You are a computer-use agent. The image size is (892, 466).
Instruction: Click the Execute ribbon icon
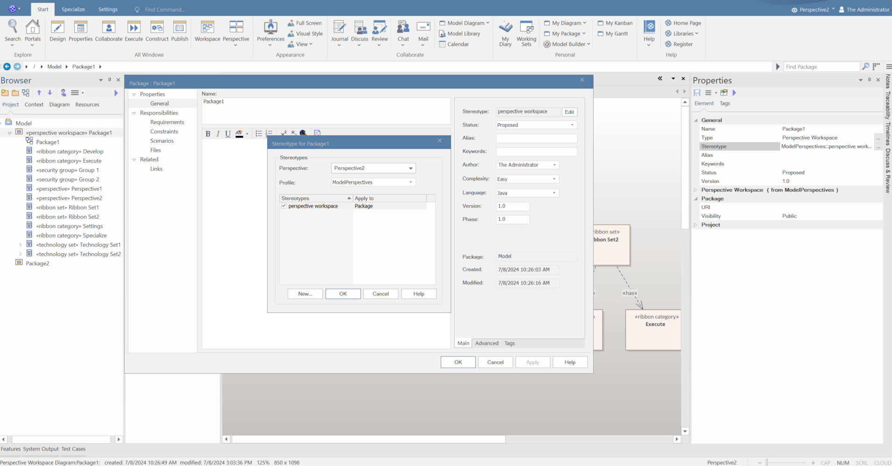pos(134,31)
